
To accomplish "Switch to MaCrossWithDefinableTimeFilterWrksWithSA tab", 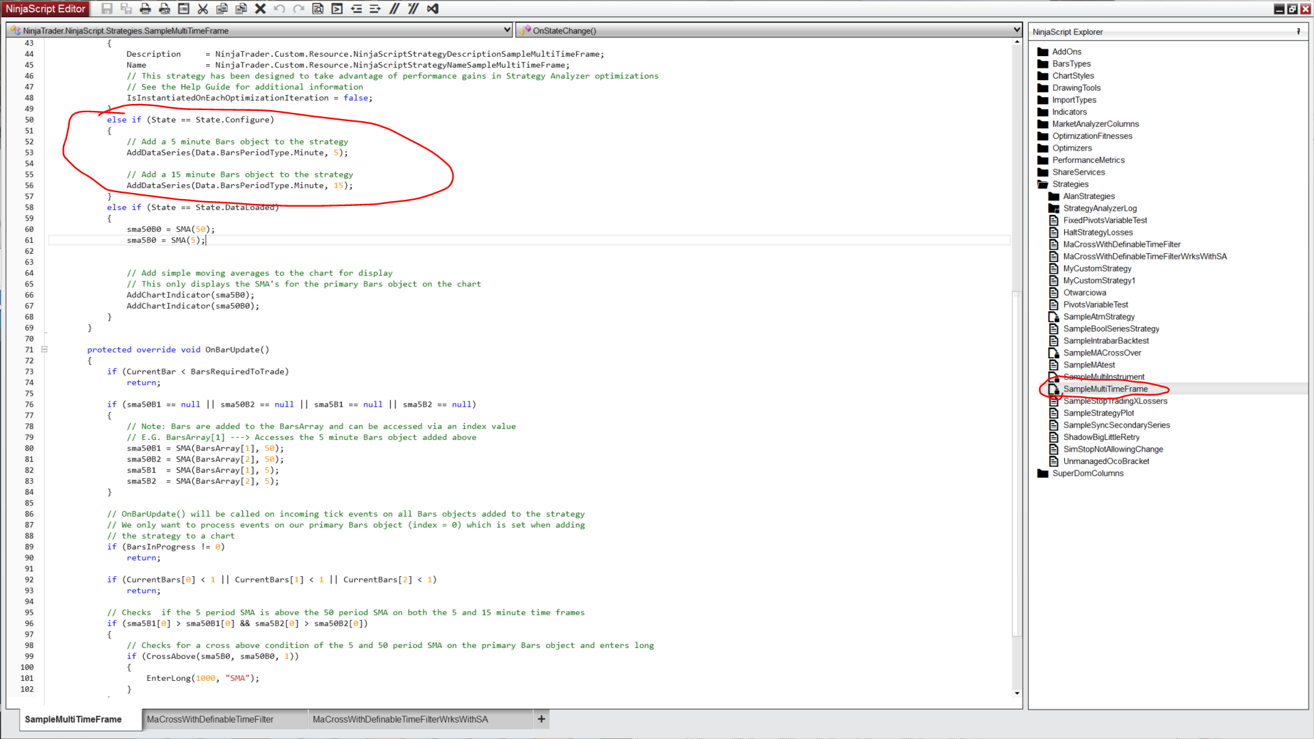I will tap(400, 719).
